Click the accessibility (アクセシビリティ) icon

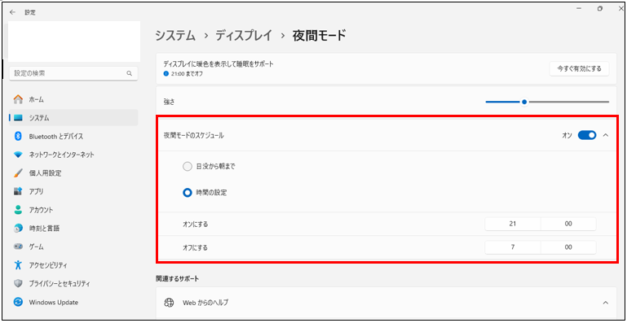click(18, 264)
